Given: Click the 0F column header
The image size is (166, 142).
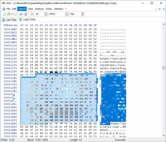Looking at the screenshot, I should 95,25.
